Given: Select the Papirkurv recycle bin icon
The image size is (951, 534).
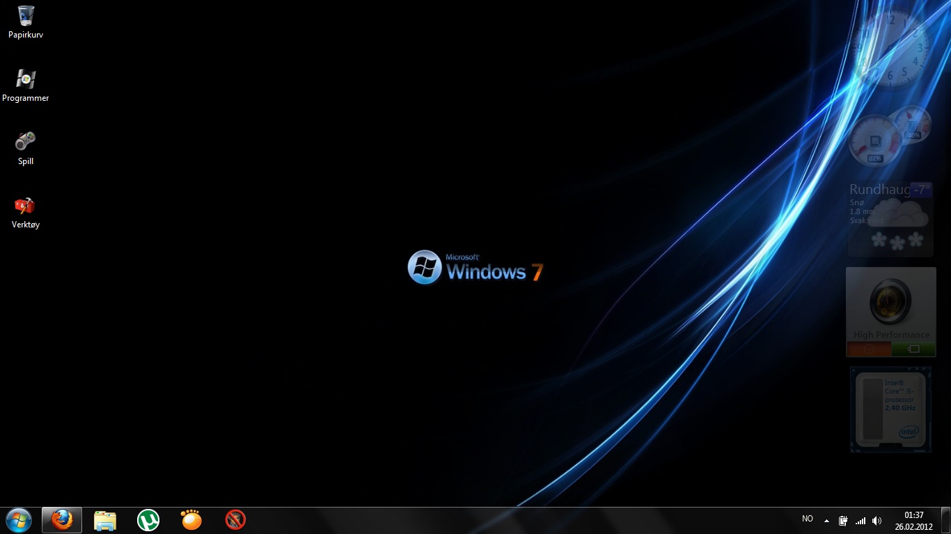Looking at the screenshot, I should (x=26, y=22).
